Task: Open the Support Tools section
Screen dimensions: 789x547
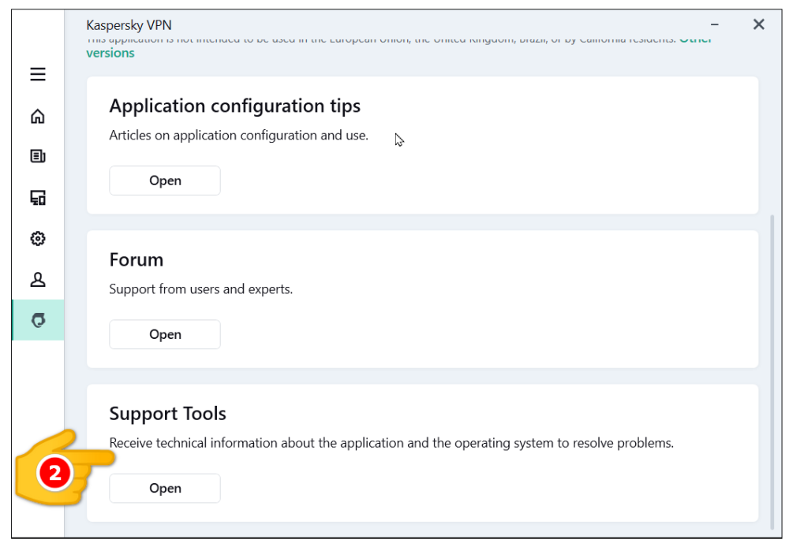Action: point(165,489)
